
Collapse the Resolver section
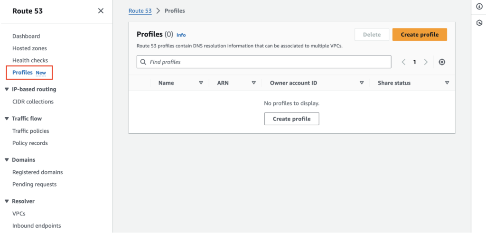click(x=7, y=201)
